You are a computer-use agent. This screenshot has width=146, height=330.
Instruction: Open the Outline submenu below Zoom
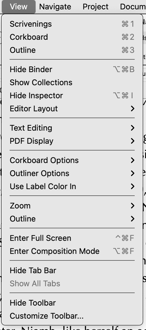(72, 219)
